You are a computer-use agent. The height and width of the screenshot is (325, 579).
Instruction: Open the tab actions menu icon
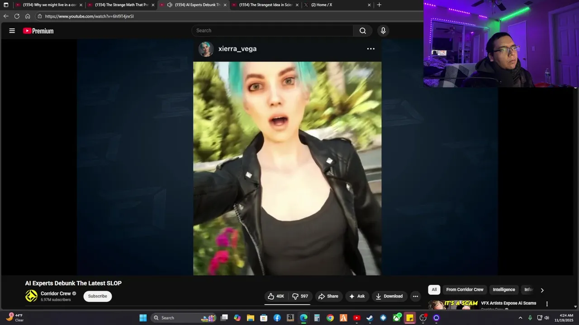click(x=6, y=5)
